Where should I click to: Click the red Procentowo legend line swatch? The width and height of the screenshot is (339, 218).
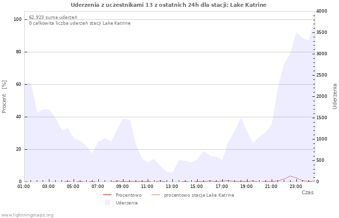[x=107, y=195]
